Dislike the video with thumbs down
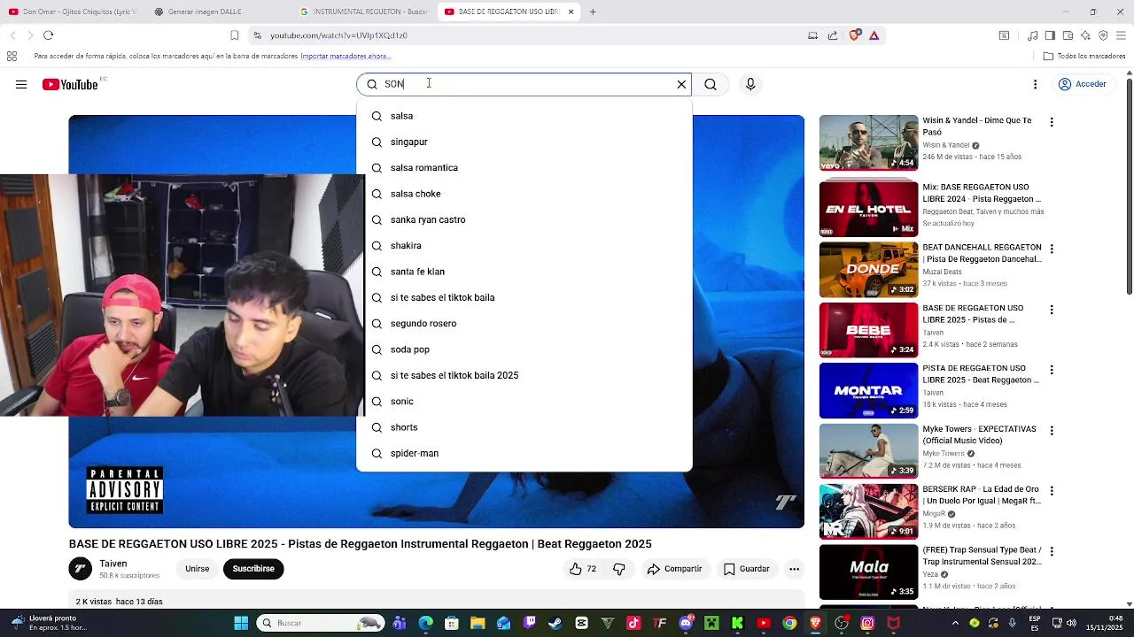Screen dimensions: 1134x637 (619, 569)
